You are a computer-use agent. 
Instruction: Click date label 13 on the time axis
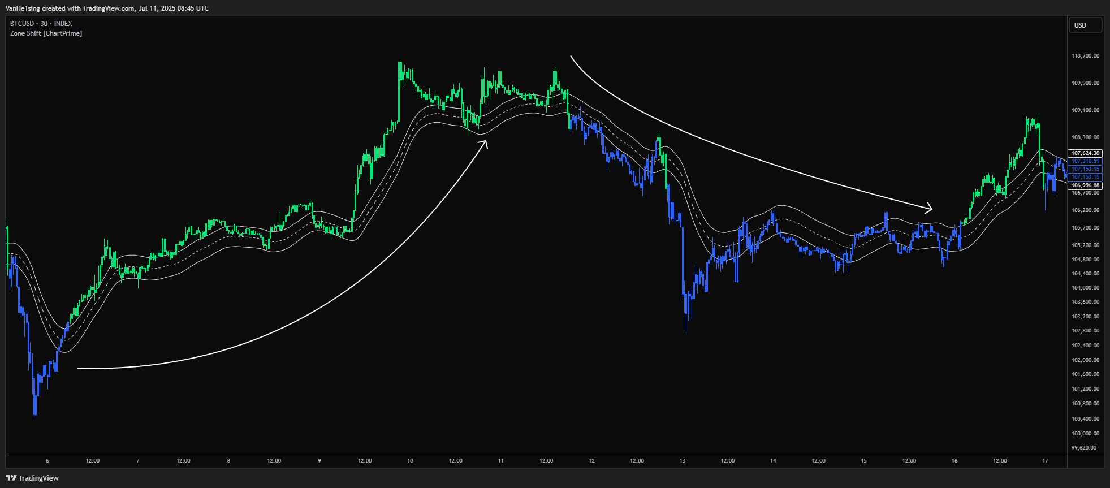(x=683, y=461)
